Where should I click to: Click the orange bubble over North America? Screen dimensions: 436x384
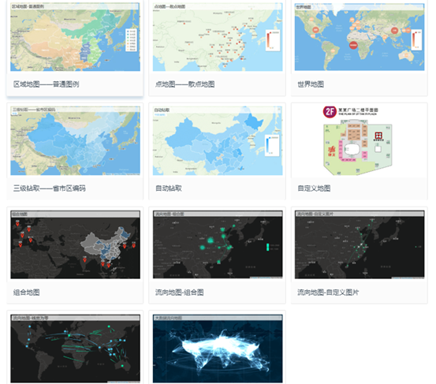(x=315, y=30)
